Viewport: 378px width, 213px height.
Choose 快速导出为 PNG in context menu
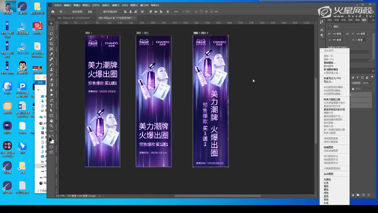click(333, 78)
